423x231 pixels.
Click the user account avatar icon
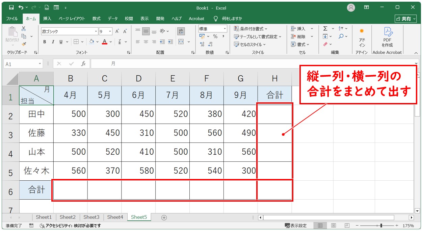(351, 7)
